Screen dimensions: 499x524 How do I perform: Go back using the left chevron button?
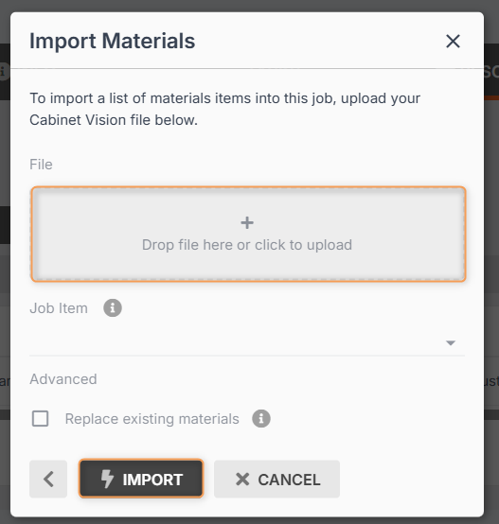tap(48, 479)
